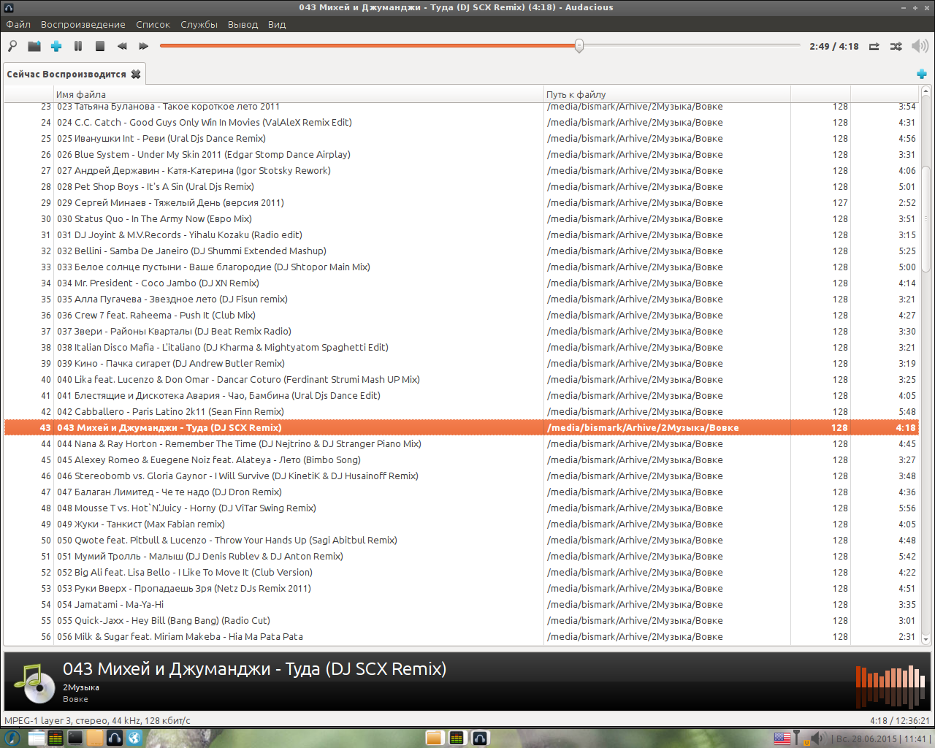This screenshot has width=935, height=748.
Task: Select track '032 Bellini - Samba De Janeiro'
Action: (460, 251)
